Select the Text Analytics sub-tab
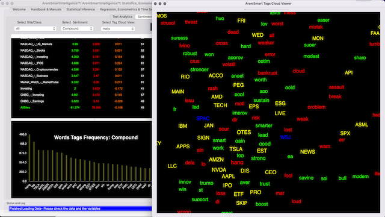Image resolution: width=385 pixels, height=217 pixels. click(122, 17)
